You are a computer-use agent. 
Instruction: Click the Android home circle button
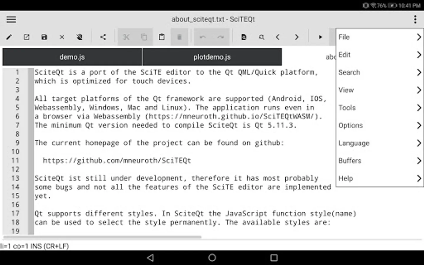[x=212, y=258]
